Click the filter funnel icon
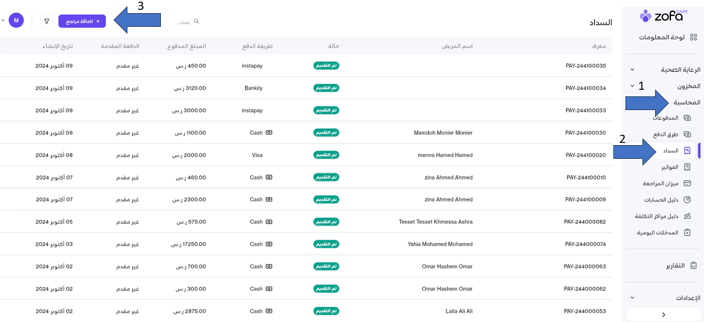This screenshot has width=704, height=322. point(47,21)
